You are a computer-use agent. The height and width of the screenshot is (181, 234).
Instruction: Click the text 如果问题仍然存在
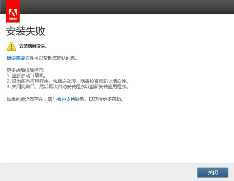pos(25,99)
